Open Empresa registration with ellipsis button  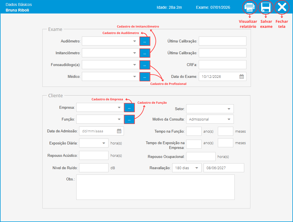pyautogui.click(x=129, y=108)
